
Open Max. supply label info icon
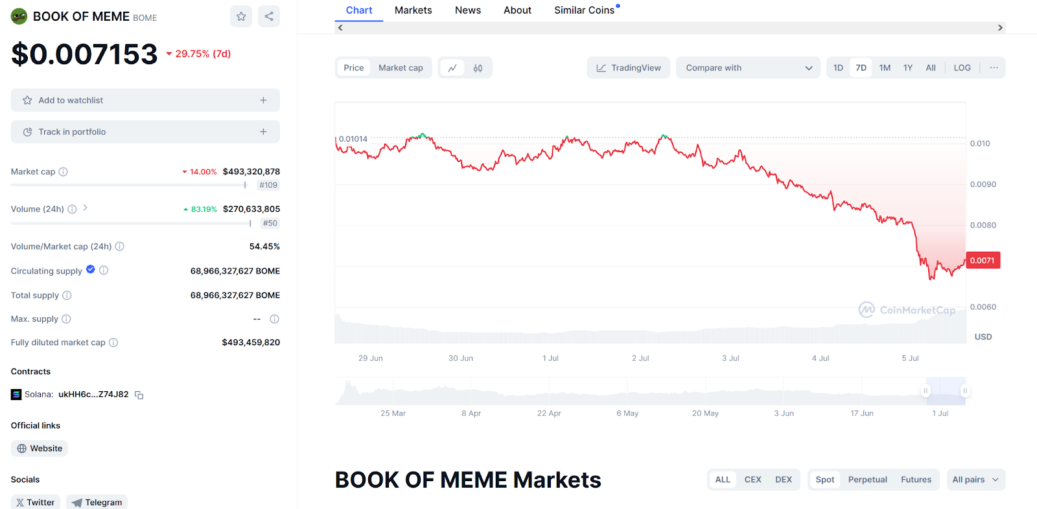[66, 319]
